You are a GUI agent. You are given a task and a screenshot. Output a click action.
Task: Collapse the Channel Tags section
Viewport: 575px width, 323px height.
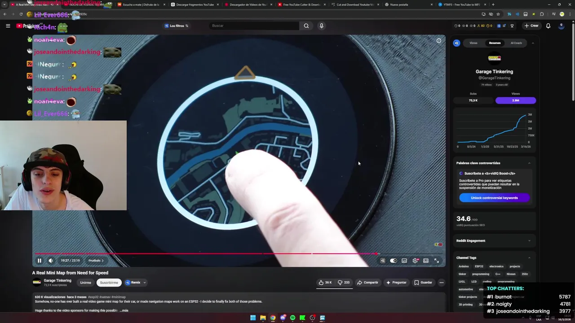coord(529,258)
